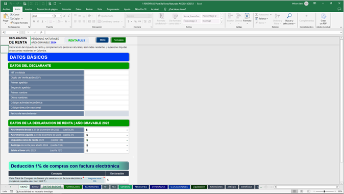
Task: Click the Ajustar texto wrap text button
Action: pyautogui.click(x=106, y=16)
